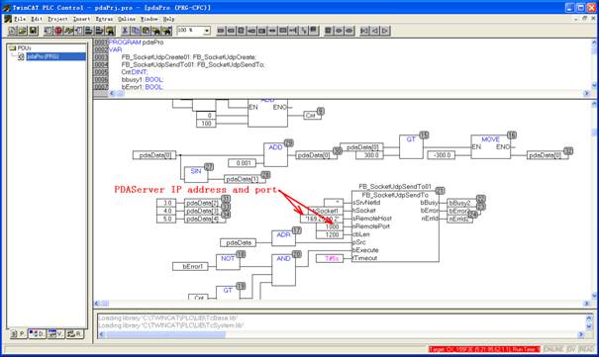Click the Paste toolbar icon
This screenshot has width=599, height=357.
point(146,31)
